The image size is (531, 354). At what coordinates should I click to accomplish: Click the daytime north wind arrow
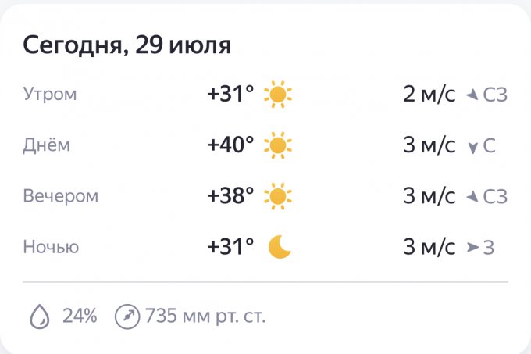tap(472, 147)
